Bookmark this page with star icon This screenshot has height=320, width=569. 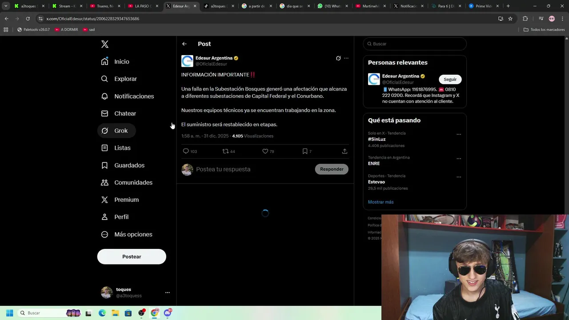point(510,19)
